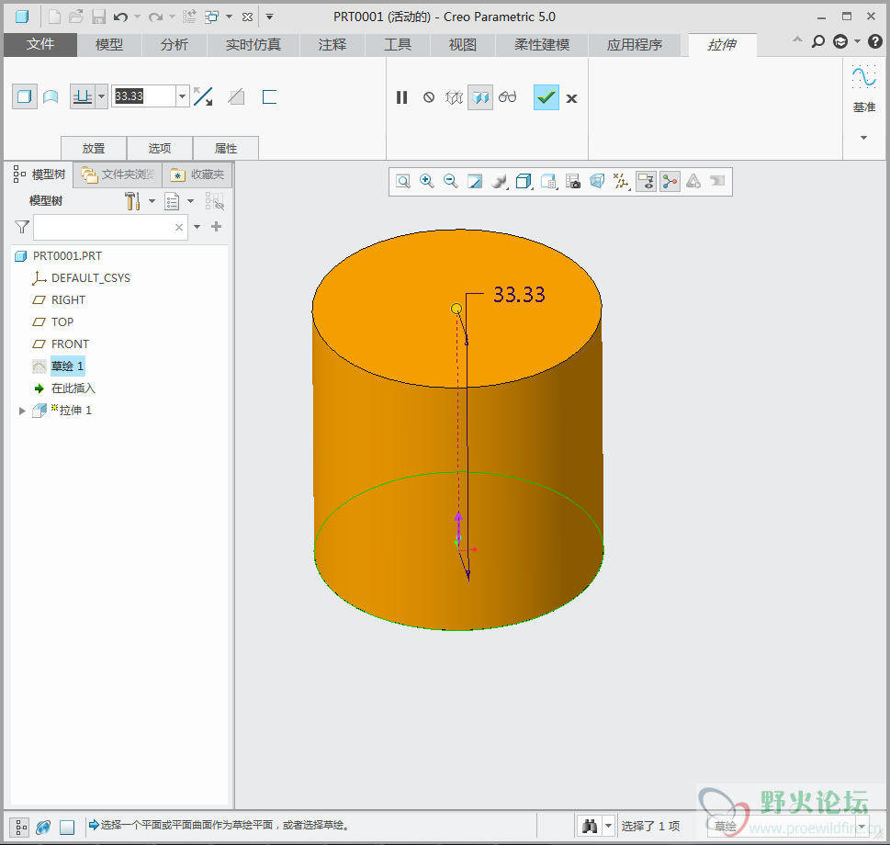Click the Save icon in quick access
Screen dimensions: 890x845
pos(99,17)
